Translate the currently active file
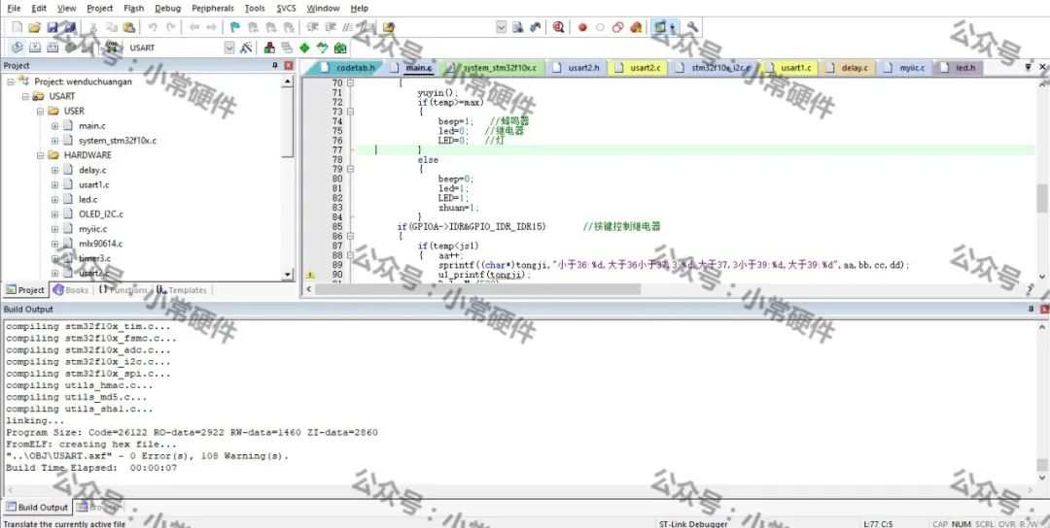Viewport: 1050px width, 528px height. 17,48
